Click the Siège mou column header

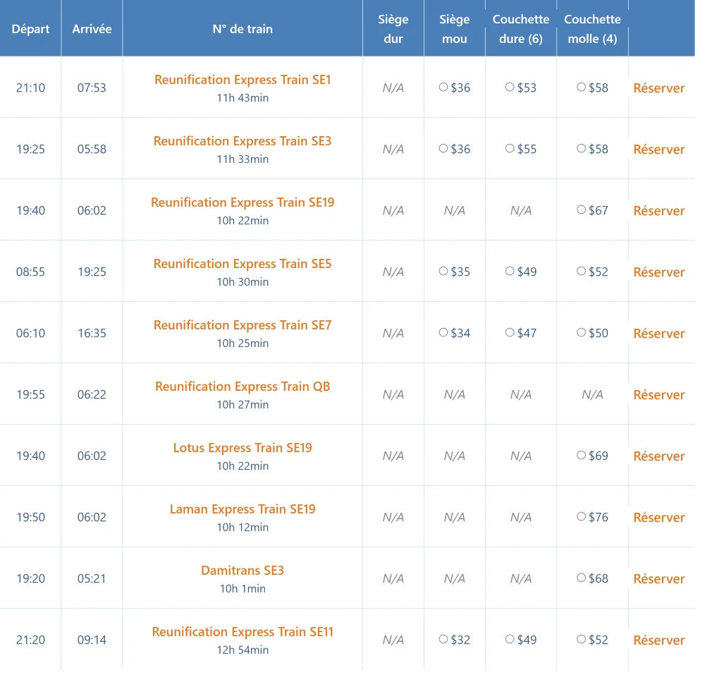coord(454,29)
